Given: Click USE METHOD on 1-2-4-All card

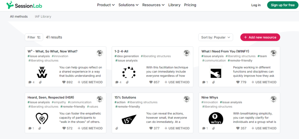Looking at the screenshot, I should click(x=177, y=82).
